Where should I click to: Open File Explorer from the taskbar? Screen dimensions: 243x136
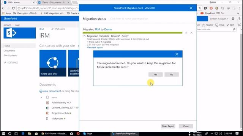tap(30, 133)
